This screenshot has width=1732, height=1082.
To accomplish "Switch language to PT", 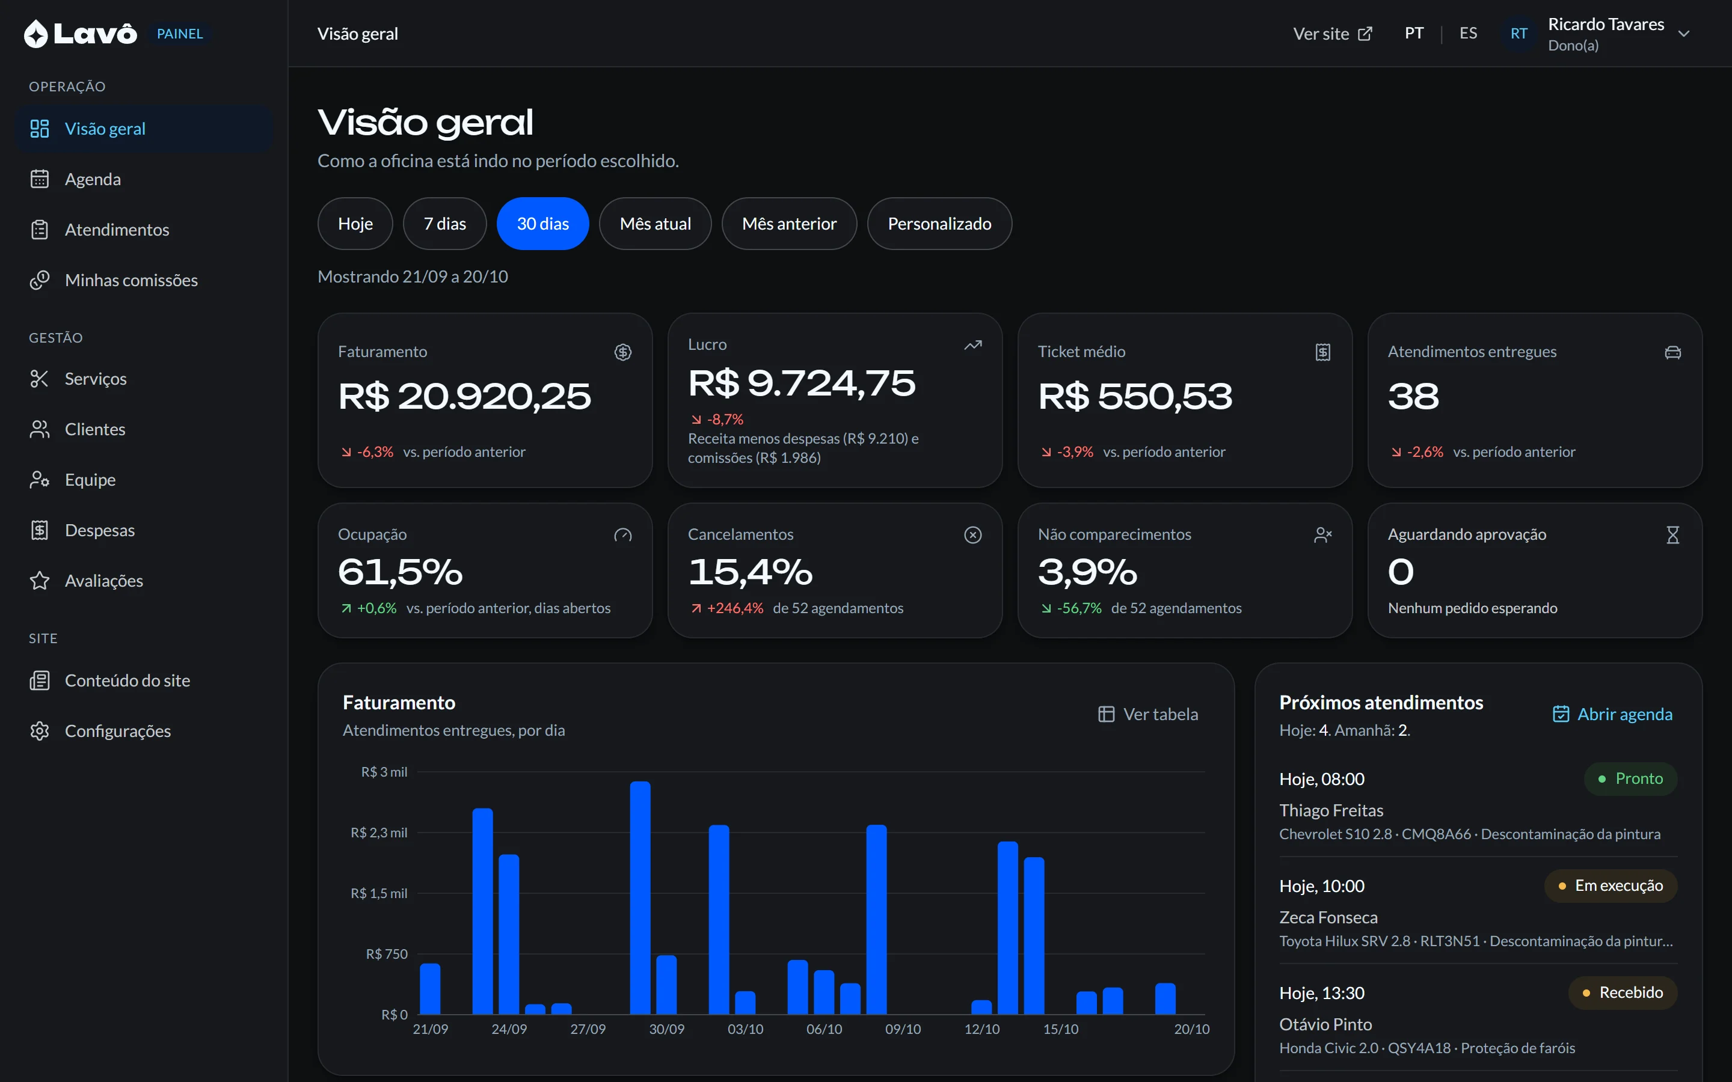I will (1414, 33).
